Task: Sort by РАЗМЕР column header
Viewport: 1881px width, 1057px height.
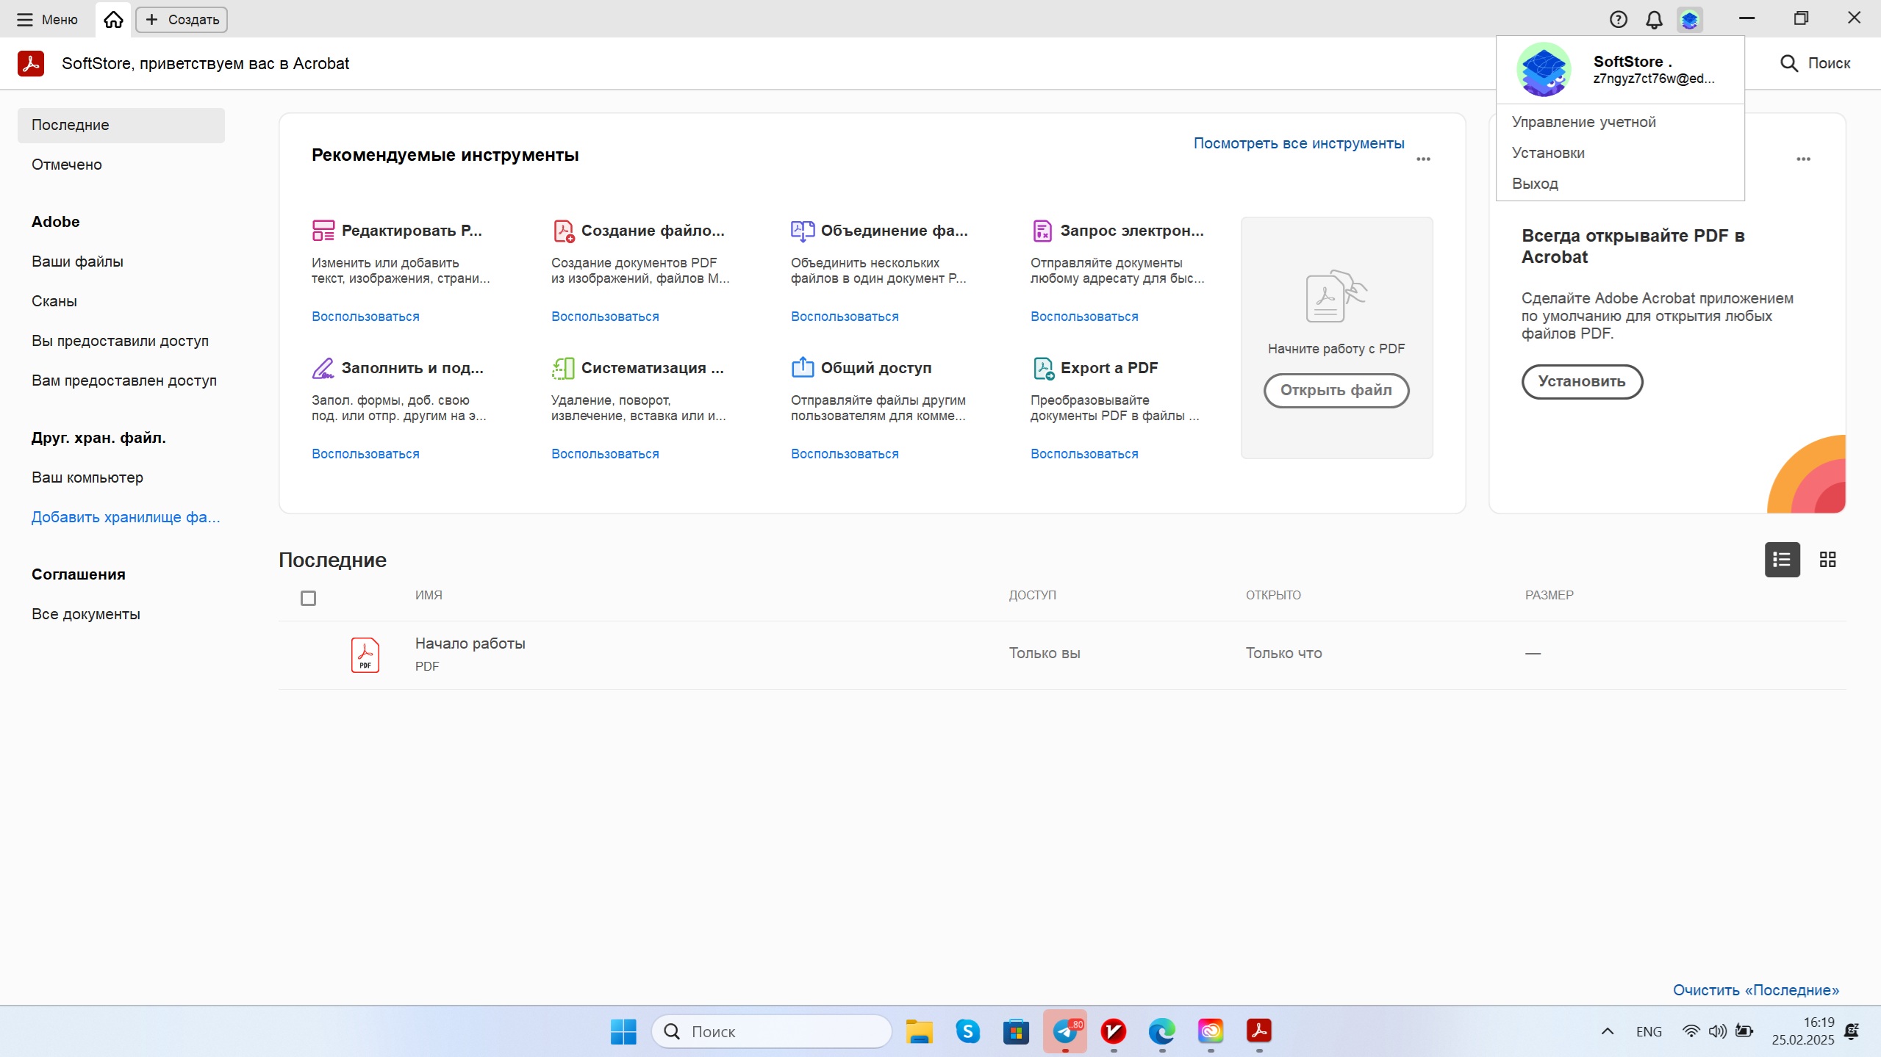Action: 1549,595
